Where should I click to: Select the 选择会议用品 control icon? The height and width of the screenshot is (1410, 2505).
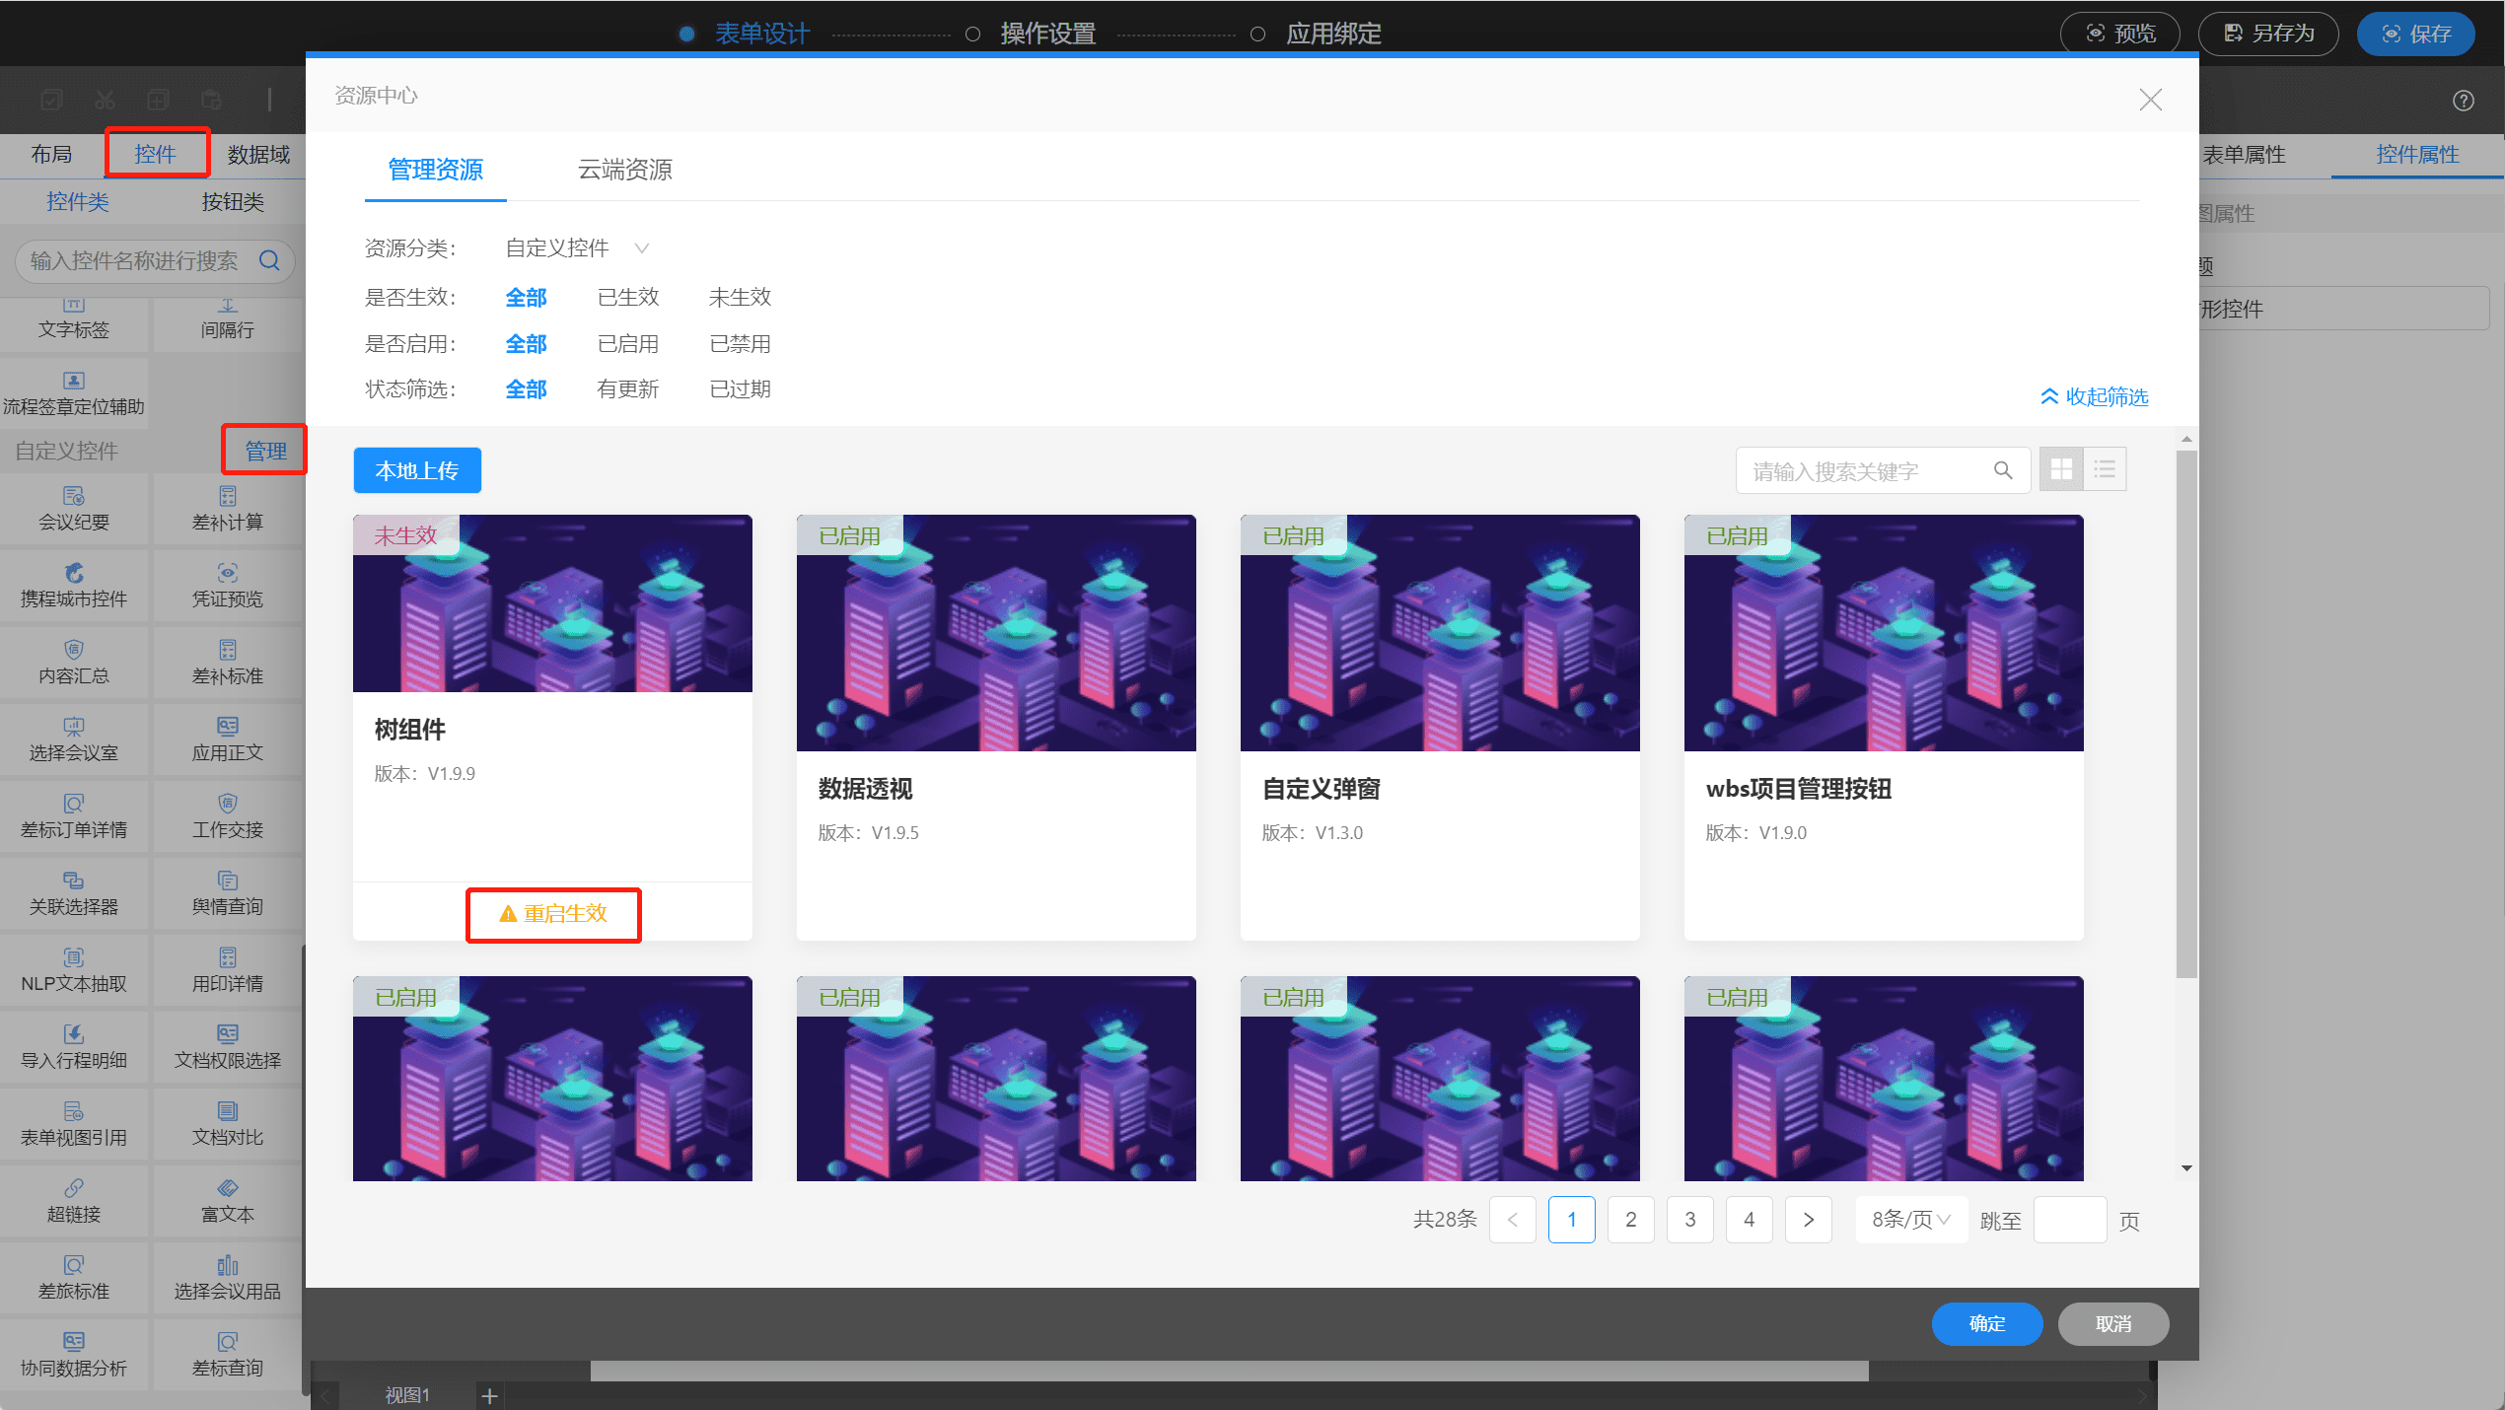(228, 1265)
